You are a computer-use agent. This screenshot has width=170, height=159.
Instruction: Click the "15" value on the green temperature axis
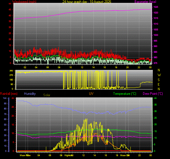(x=155, y=131)
